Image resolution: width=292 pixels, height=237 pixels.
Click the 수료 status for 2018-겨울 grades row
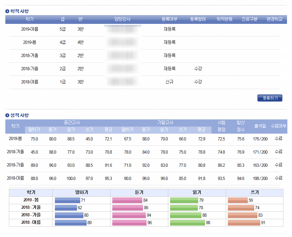tap(278, 152)
